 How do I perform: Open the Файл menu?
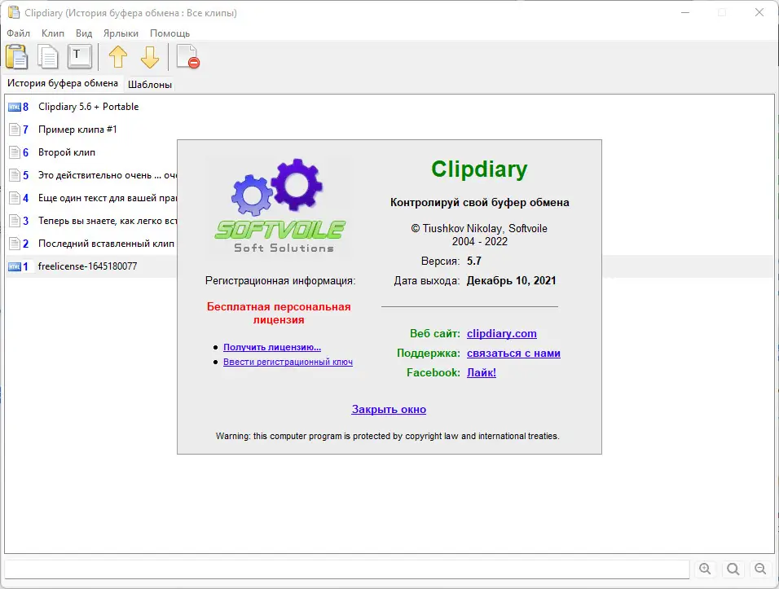tap(19, 33)
